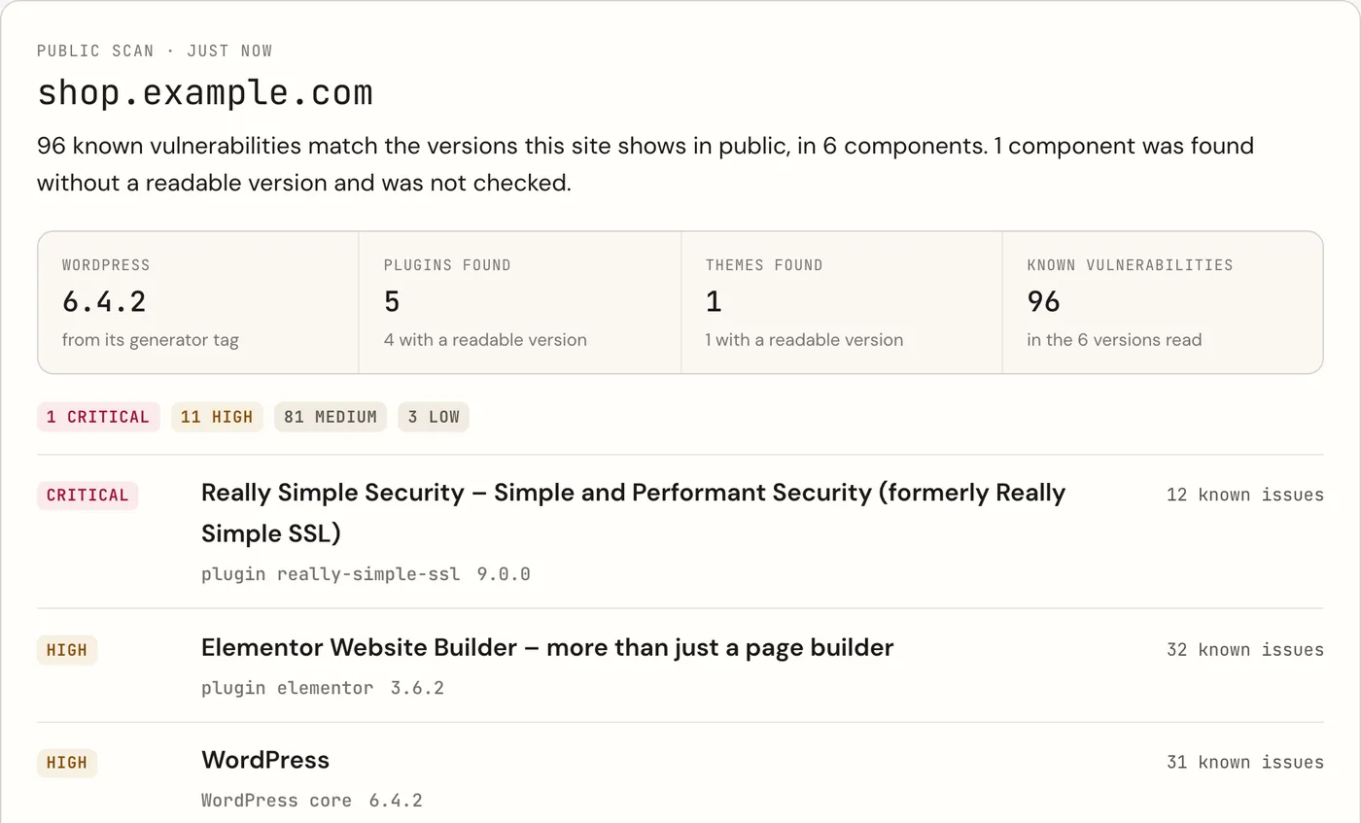1361x823 pixels.
Task: Click "12 known issues" for Really Simple Security
Action: coord(1245,495)
